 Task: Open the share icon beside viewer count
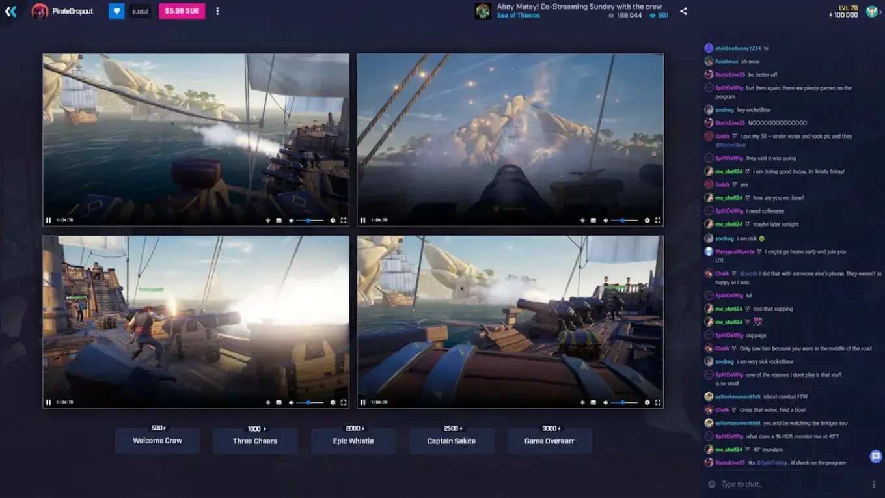[683, 11]
